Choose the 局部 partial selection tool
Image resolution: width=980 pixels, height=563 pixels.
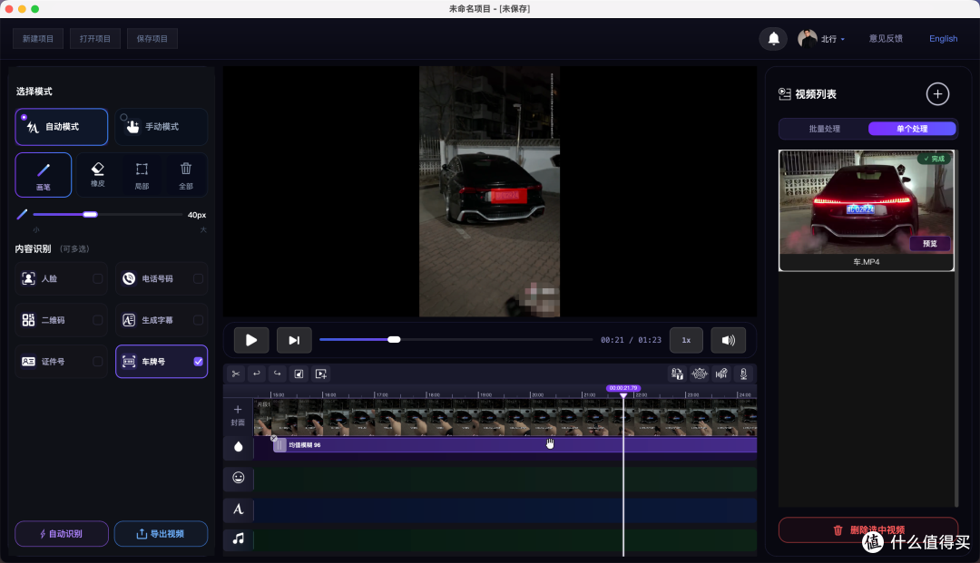[x=142, y=175]
